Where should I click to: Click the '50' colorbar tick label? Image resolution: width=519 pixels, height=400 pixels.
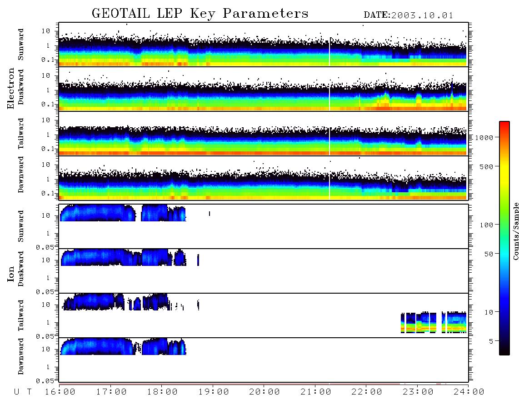point(489,254)
